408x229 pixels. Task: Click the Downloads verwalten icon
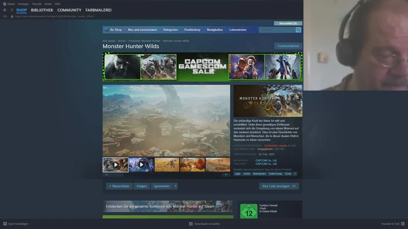click(x=191, y=224)
